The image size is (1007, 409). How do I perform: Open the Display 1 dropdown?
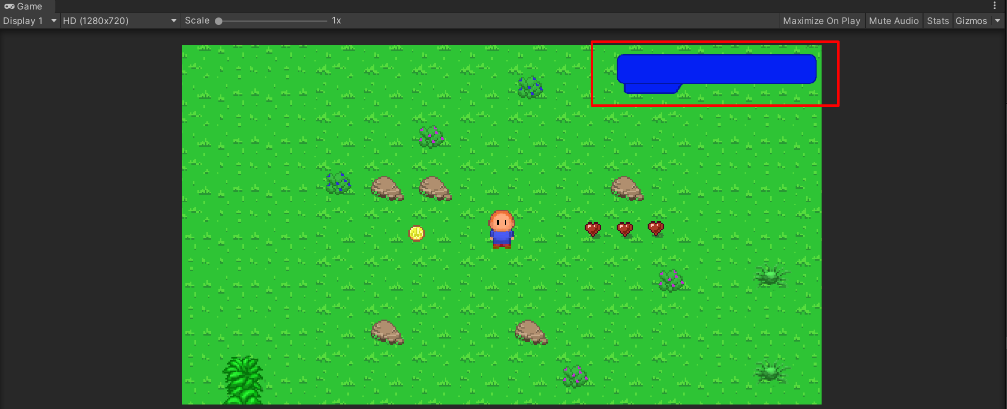coord(30,21)
